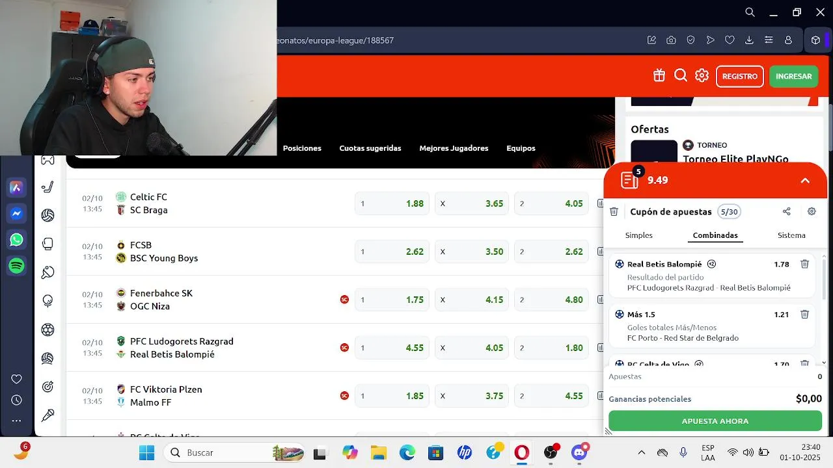Select draw odds 3.50 for FCSB match
This screenshot has height=468, width=833.
[472, 252]
